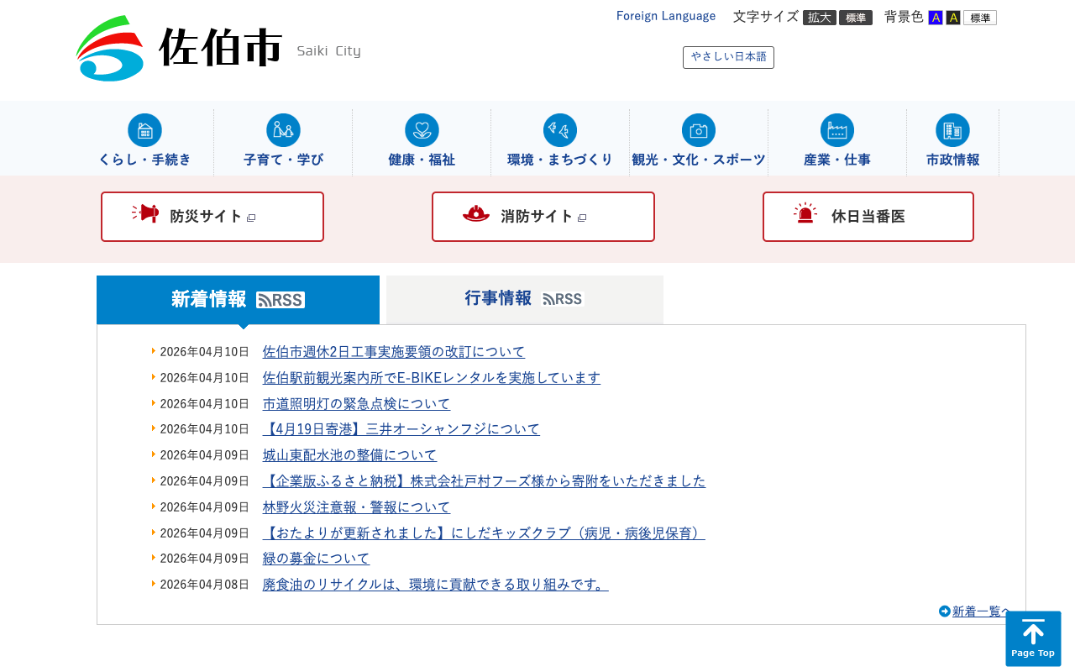The width and height of the screenshot is (1075, 672).
Task: Open にしだキッズクラブ news link
Action: [484, 533]
